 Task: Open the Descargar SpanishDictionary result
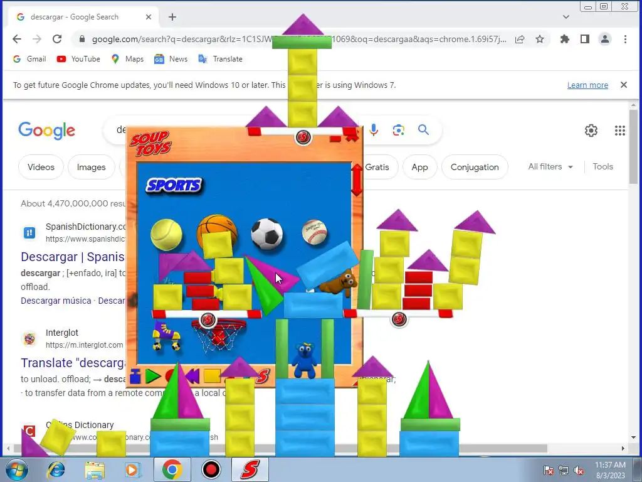[73, 257]
